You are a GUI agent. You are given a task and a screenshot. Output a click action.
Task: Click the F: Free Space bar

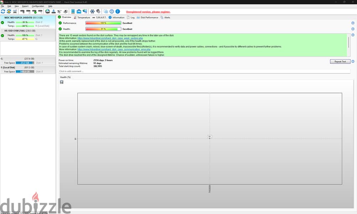coord(25,72)
